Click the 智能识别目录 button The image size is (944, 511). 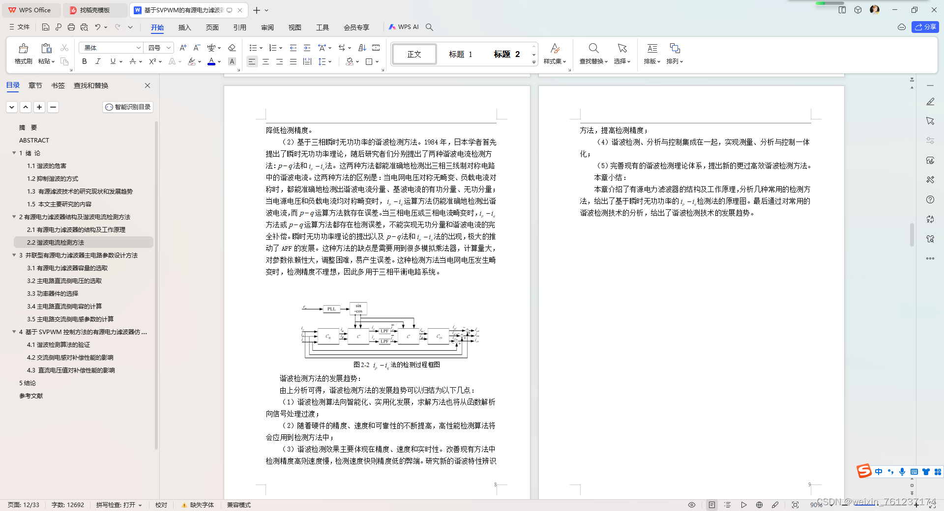128,107
